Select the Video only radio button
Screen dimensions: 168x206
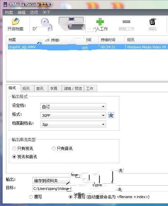click(x=14, y=148)
